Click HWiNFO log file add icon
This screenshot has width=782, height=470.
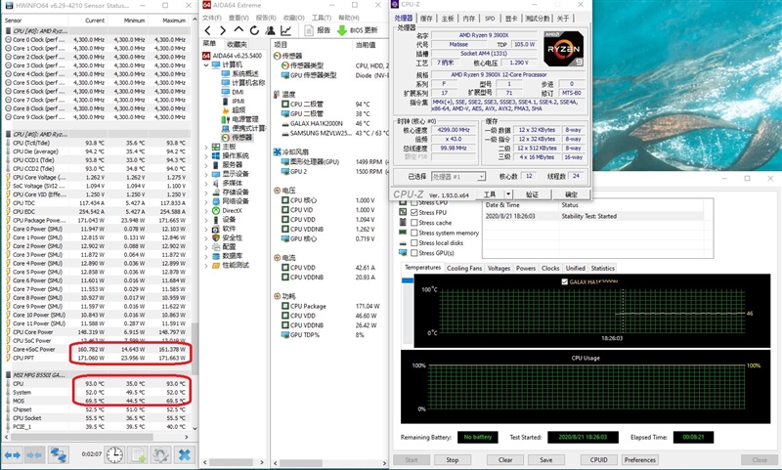tap(138, 454)
